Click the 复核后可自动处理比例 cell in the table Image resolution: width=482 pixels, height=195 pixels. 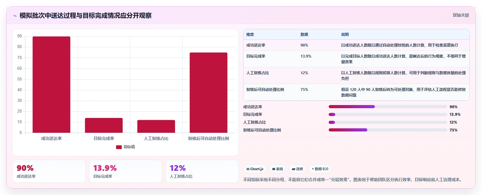pos(265,90)
